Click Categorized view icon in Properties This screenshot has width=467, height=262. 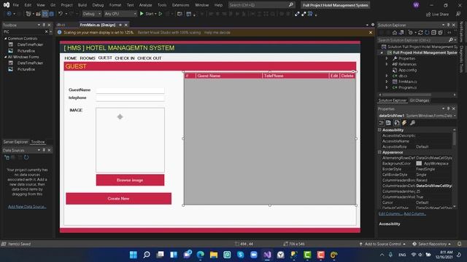click(382, 123)
